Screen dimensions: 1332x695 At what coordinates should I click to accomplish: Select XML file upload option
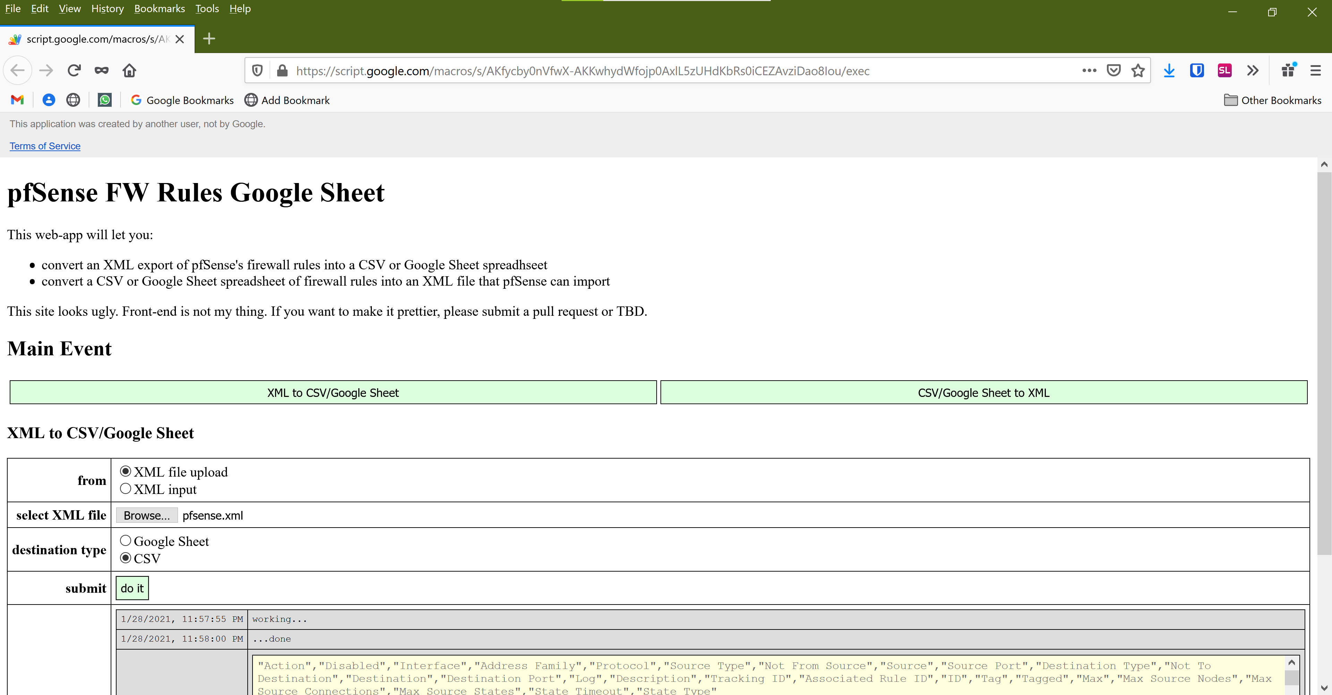[125, 471]
